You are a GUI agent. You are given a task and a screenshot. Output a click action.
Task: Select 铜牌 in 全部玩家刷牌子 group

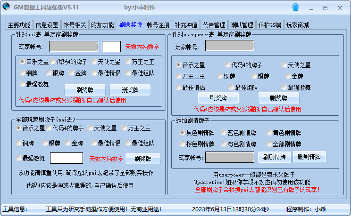[x=25, y=143]
